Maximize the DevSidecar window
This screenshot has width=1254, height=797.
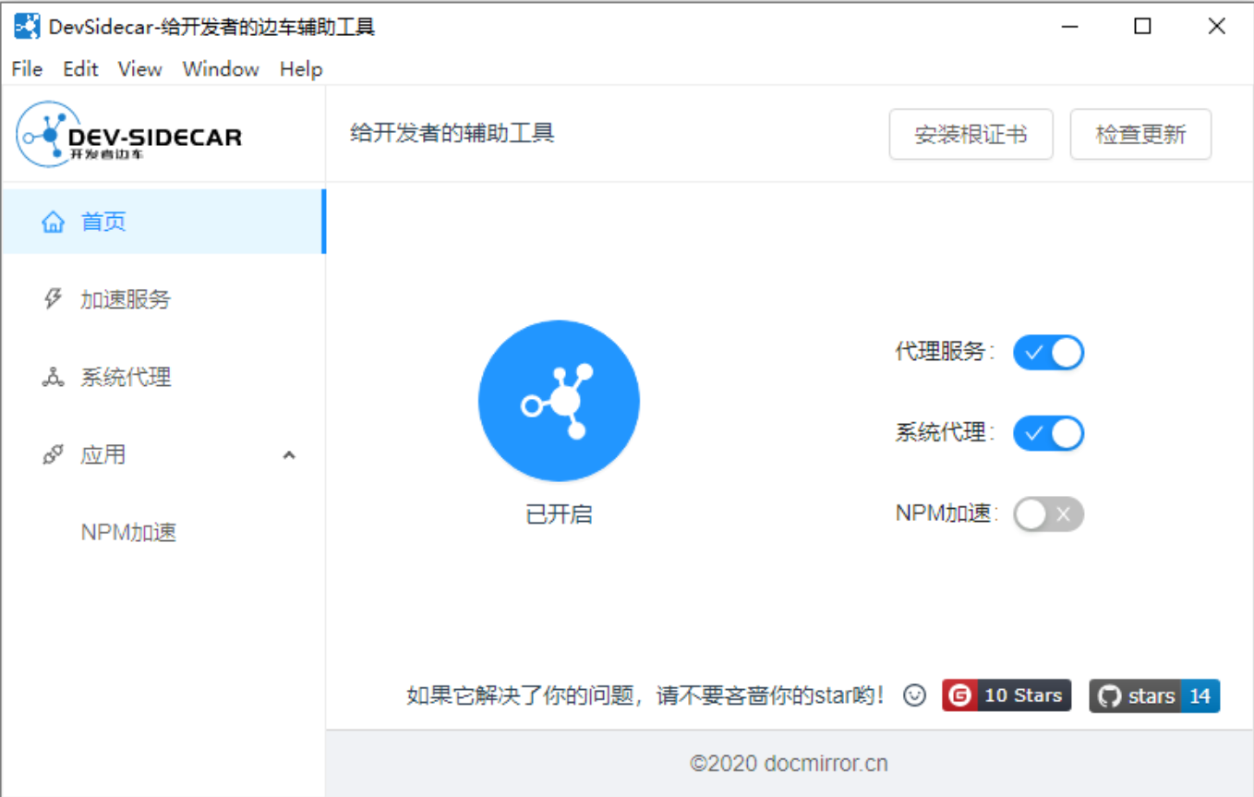(1142, 27)
